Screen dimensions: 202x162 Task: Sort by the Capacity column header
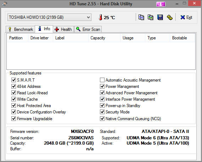pyautogui.click(x=104, y=38)
